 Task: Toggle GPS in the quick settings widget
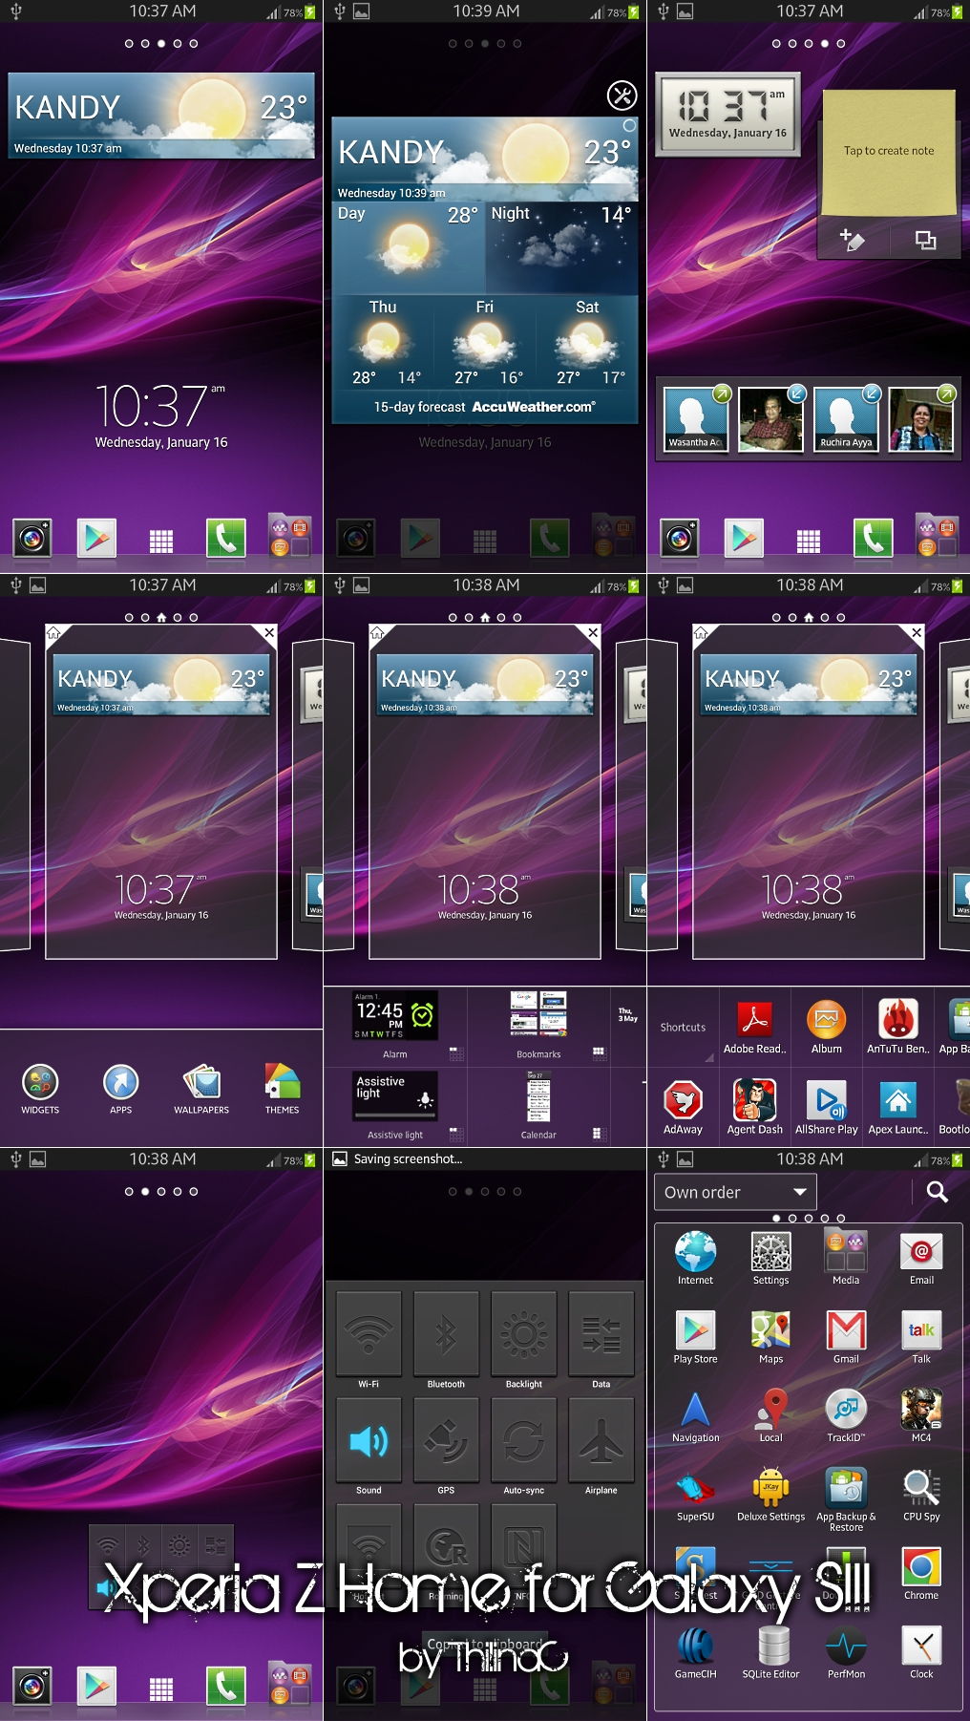click(x=446, y=1441)
